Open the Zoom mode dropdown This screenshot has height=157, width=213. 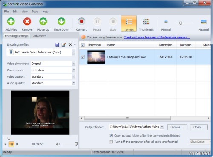74,70
